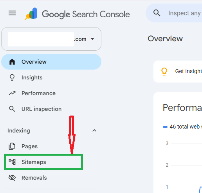The image size is (202, 193).
Task: Click the orange lightbulb in Get insights card
Action: coord(164,72)
